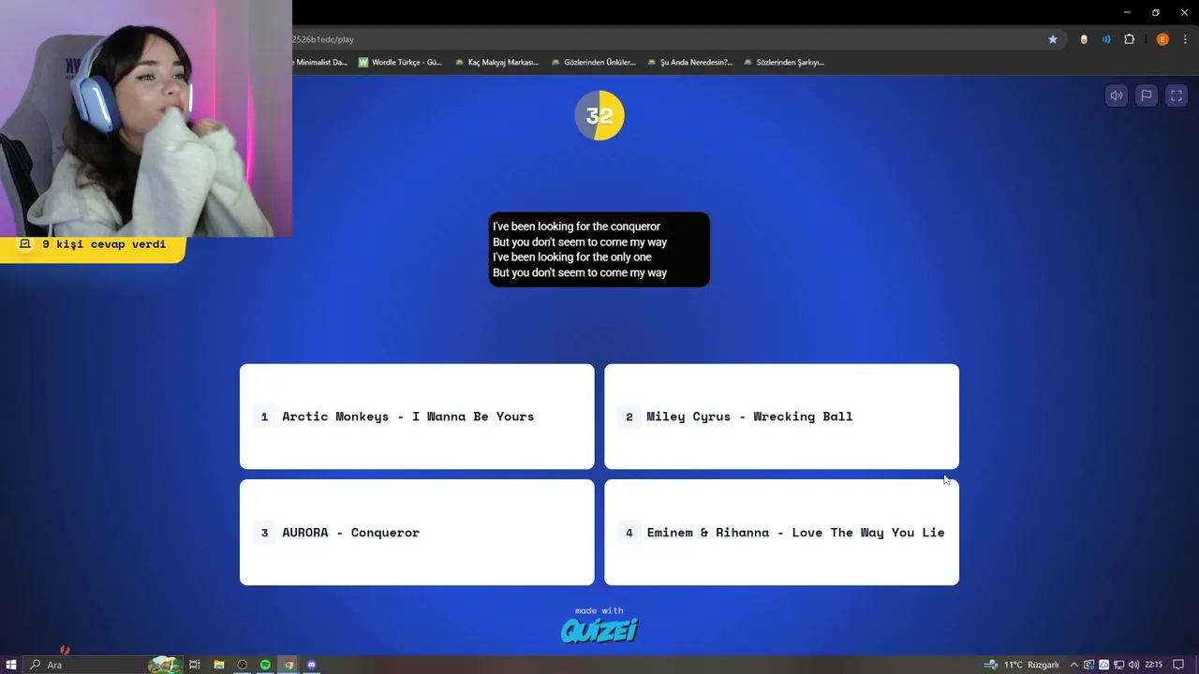Screen dimensions: 1199x674
Task: Open network settings tray icon
Action: [1118, 665]
